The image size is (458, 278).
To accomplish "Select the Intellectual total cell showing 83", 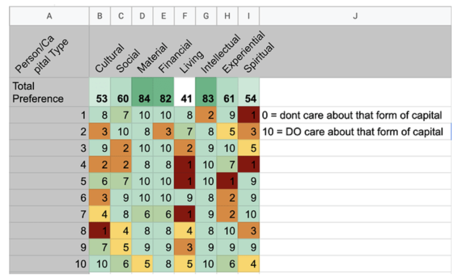I will (206, 92).
